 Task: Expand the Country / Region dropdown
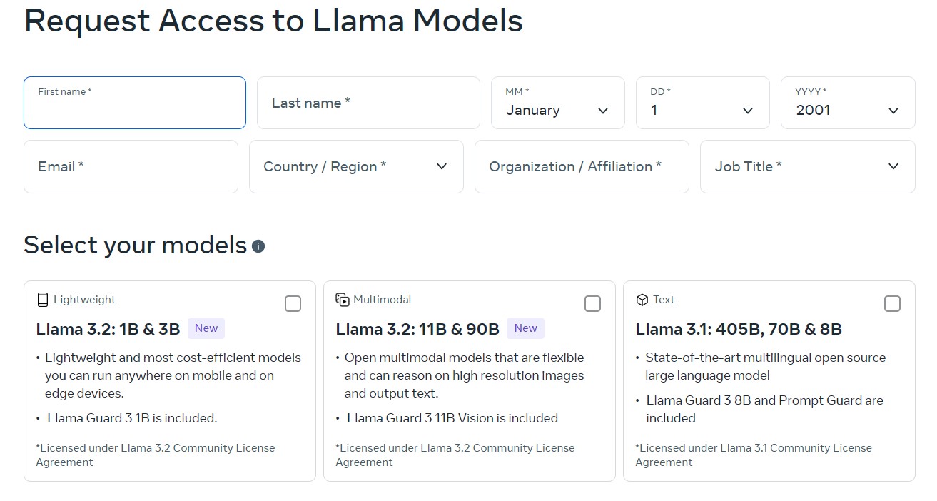point(356,166)
